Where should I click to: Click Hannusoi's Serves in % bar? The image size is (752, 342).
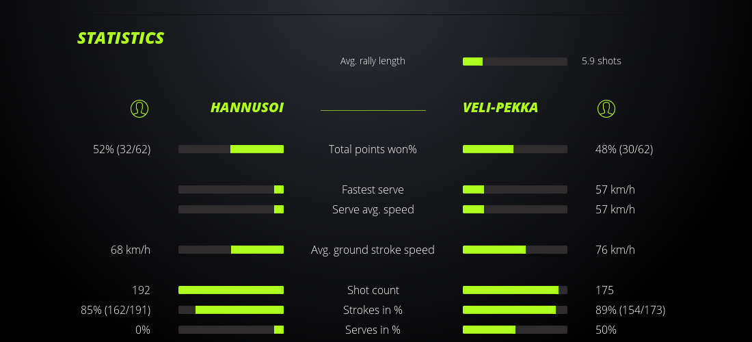coord(231,330)
